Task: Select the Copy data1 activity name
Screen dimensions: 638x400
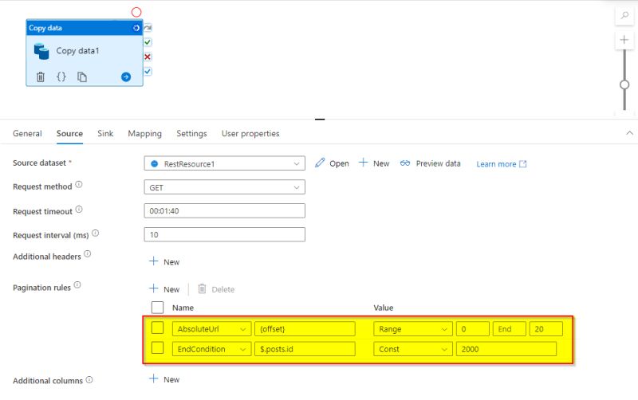Action: [77, 51]
